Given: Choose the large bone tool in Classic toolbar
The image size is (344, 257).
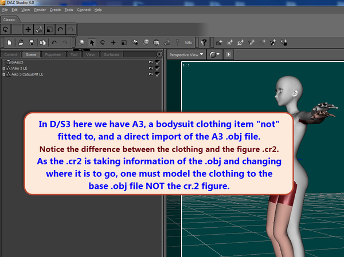Looking at the screenshot, I should pyautogui.click(x=39, y=29).
